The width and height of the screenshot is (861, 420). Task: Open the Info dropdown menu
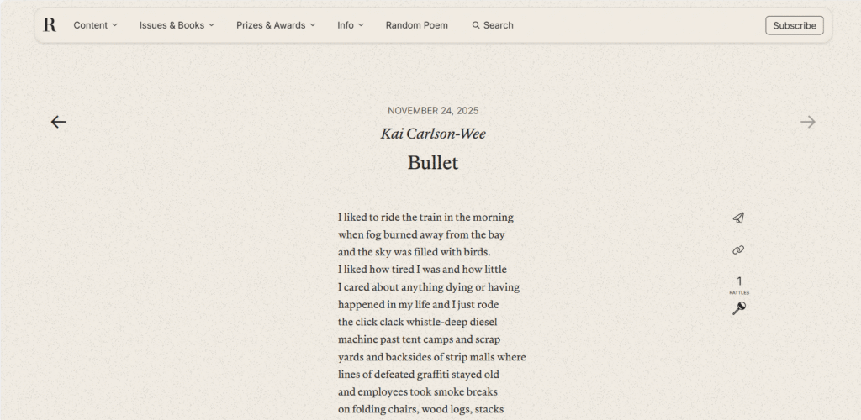coord(351,25)
